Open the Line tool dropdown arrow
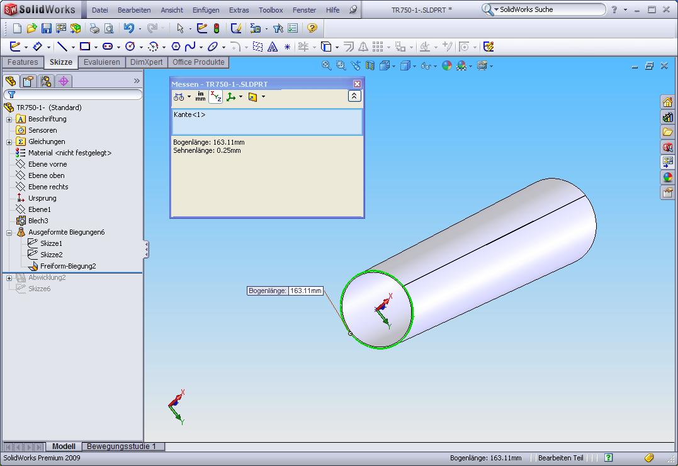678x466 pixels. [73, 47]
